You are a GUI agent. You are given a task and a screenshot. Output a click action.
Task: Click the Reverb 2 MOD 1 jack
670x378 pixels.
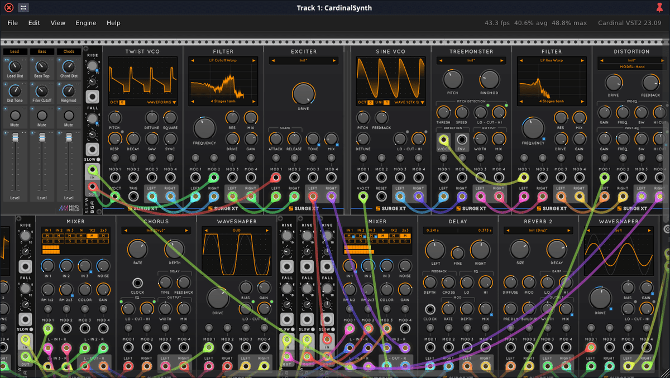[x=511, y=348]
